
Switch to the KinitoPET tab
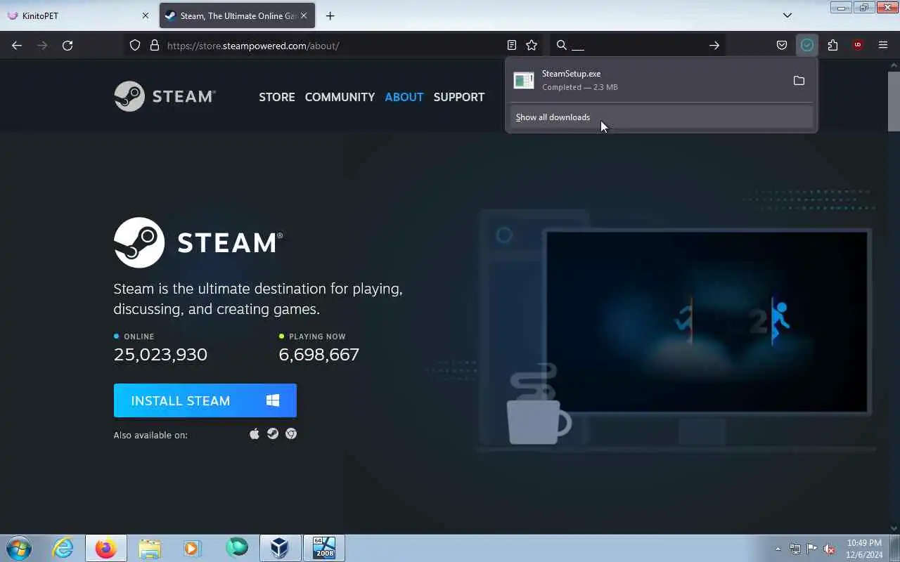78,15
